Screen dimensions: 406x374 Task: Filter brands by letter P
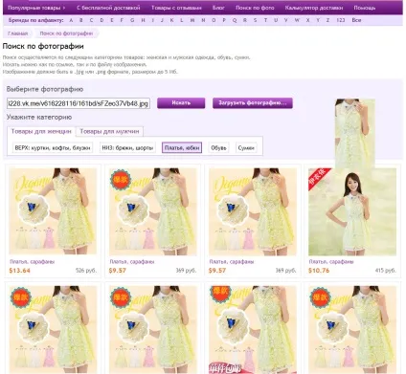click(x=224, y=20)
